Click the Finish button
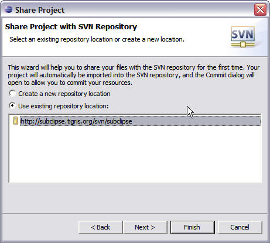 pos(192,227)
